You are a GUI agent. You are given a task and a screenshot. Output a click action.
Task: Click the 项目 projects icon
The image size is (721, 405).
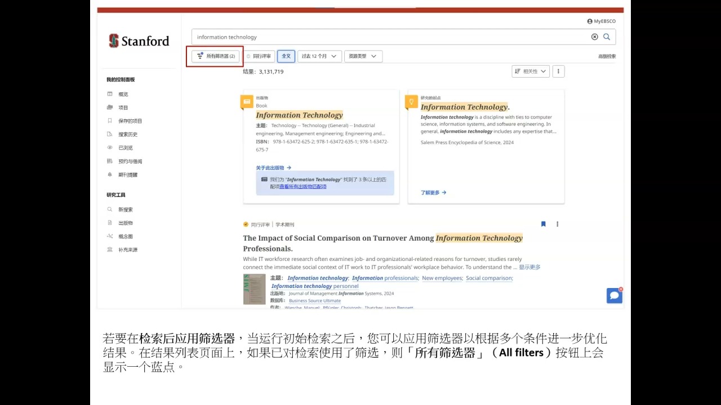pyautogui.click(x=110, y=107)
